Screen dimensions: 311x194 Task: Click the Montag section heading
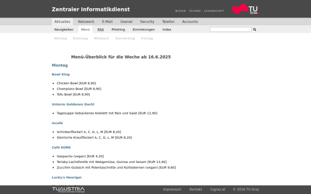(x=60, y=65)
